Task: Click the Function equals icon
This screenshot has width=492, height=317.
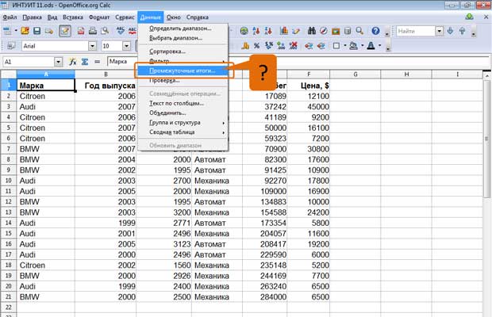Action: click(97, 62)
